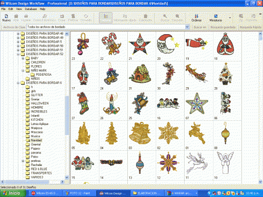Viewport: 263px width, 197px height.
Task: Open the file type dropdown list
Action: 187,27
